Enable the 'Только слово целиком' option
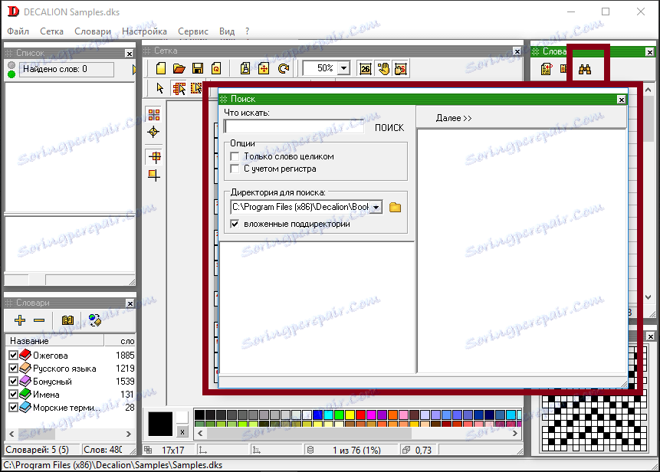The image size is (660, 472). [x=235, y=156]
